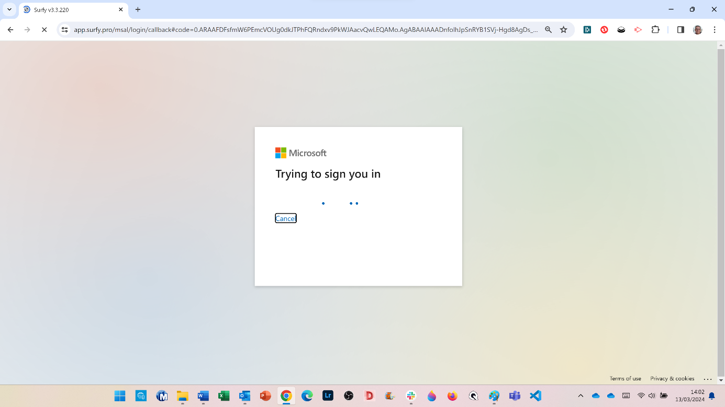Open the Terms of use link

pos(625,378)
